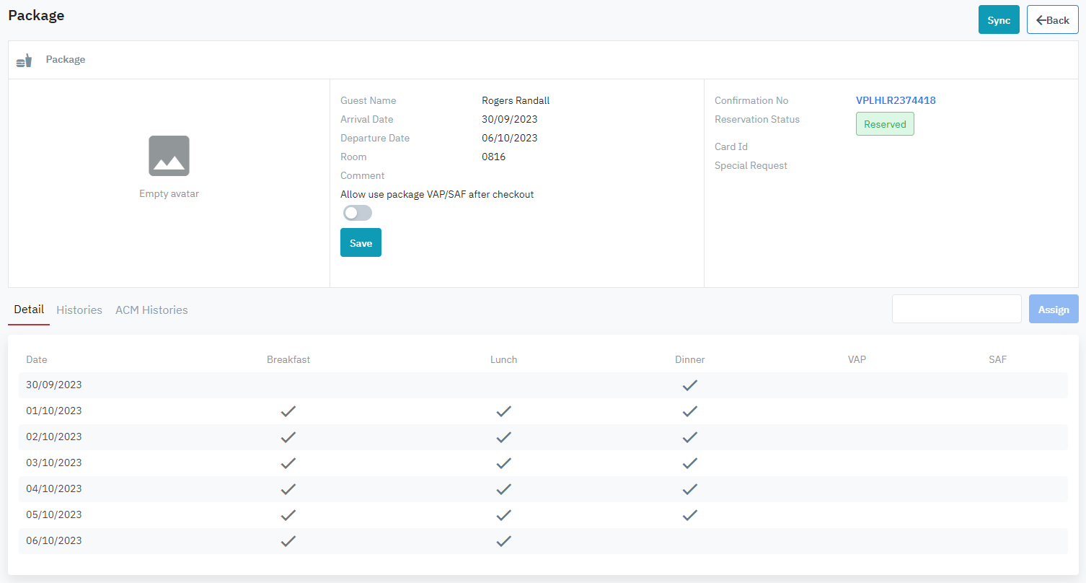Click the Reserved status badge
This screenshot has height=583, width=1086.
coord(885,124)
